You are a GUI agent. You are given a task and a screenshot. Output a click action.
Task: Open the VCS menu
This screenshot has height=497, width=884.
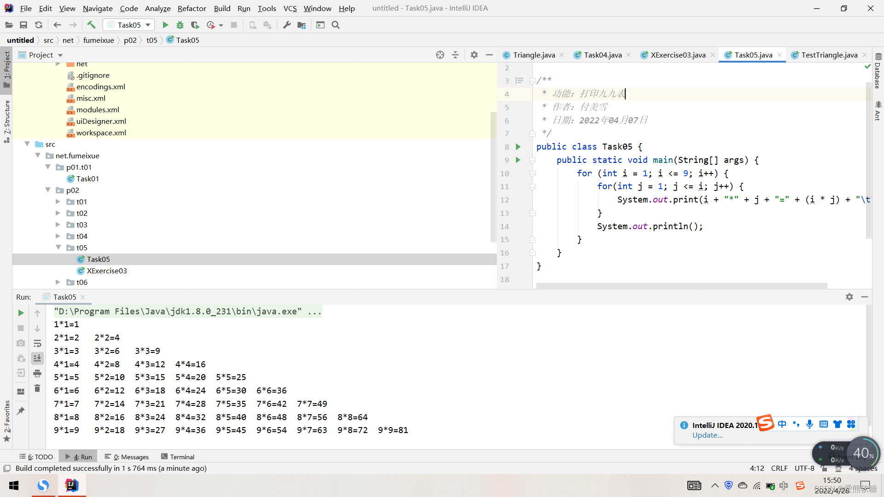pos(290,8)
